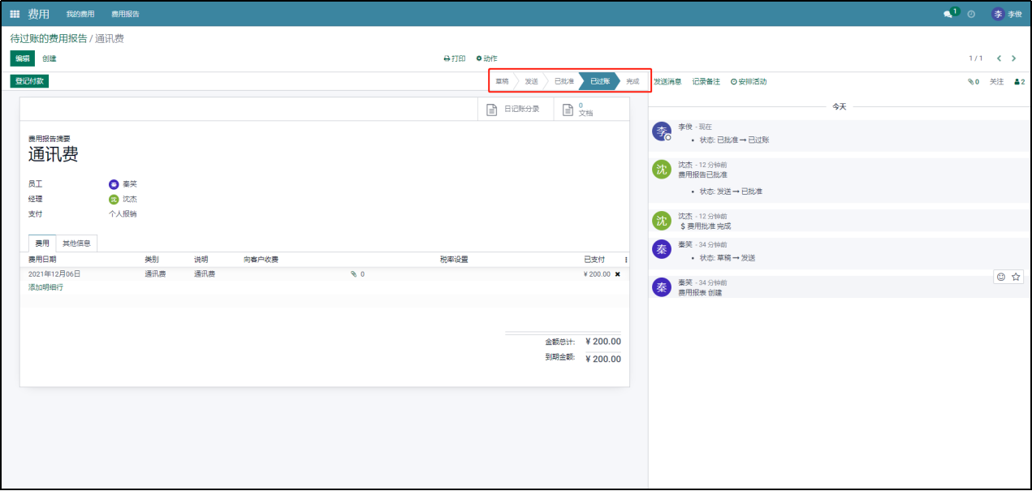The image size is (1032, 491).
Task: Open the 我的费用 menu
Action: click(80, 14)
